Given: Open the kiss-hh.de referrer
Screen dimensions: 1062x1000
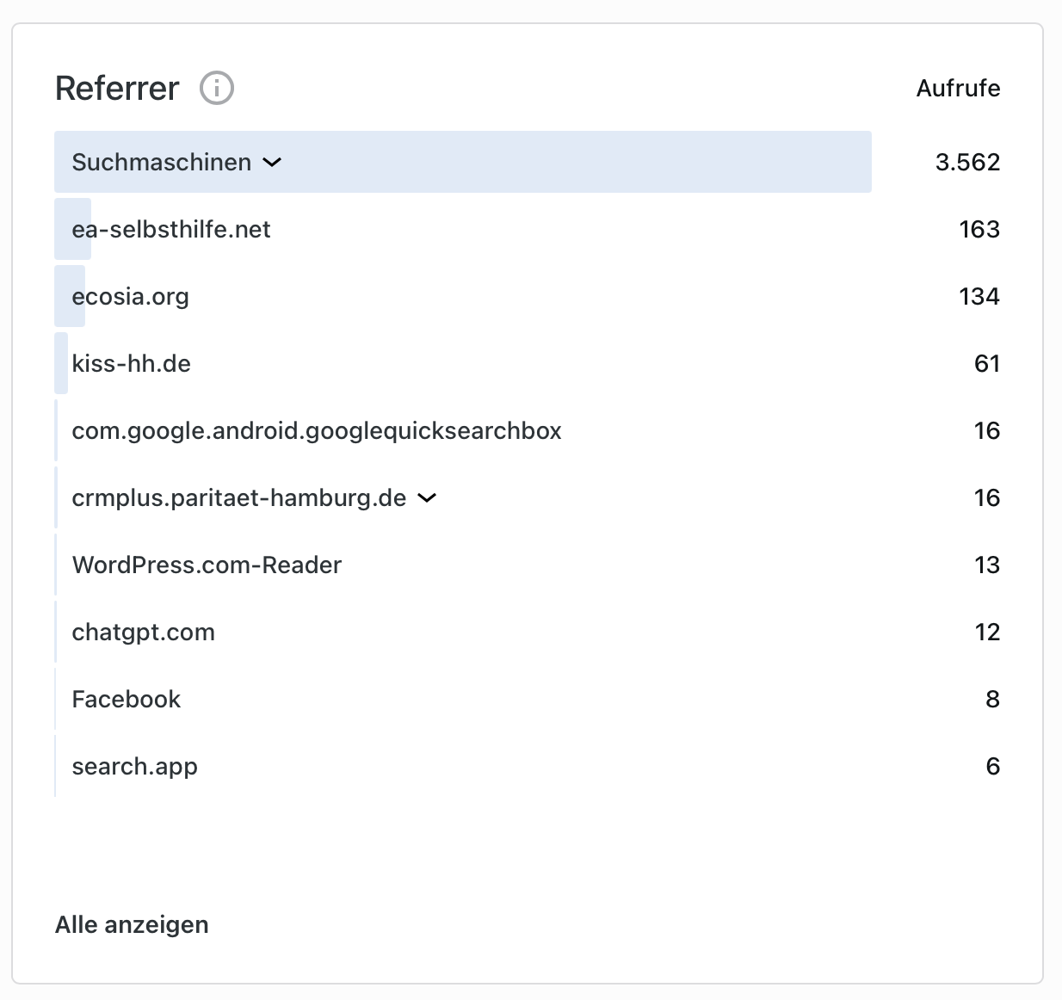Looking at the screenshot, I should pyautogui.click(x=132, y=364).
